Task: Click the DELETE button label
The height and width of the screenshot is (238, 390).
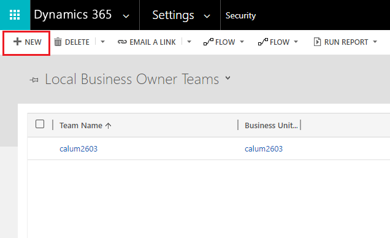Action: click(77, 42)
